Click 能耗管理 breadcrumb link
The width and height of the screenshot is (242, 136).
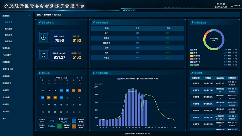coord(47,15)
